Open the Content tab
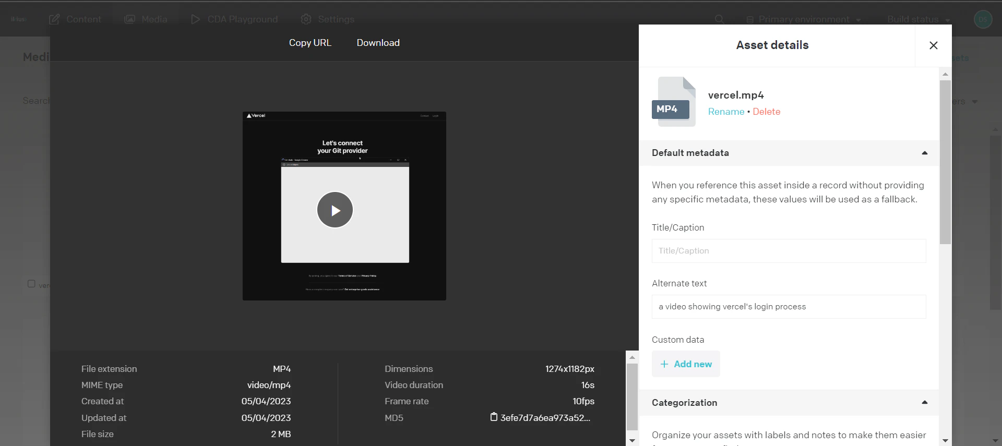Image resolution: width=1002 pixels, height=446 pixels. tap(75, 19)
